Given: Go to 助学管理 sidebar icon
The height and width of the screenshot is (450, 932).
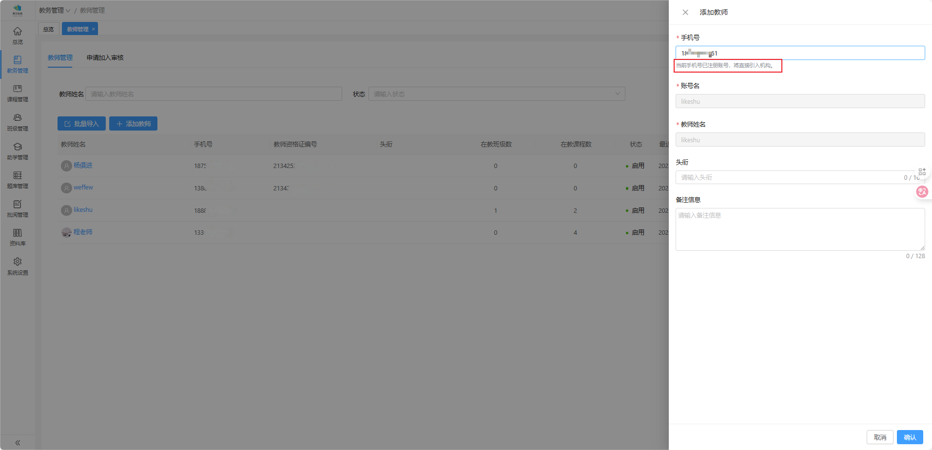Looking at the screenshot, I should coord(18,151).
